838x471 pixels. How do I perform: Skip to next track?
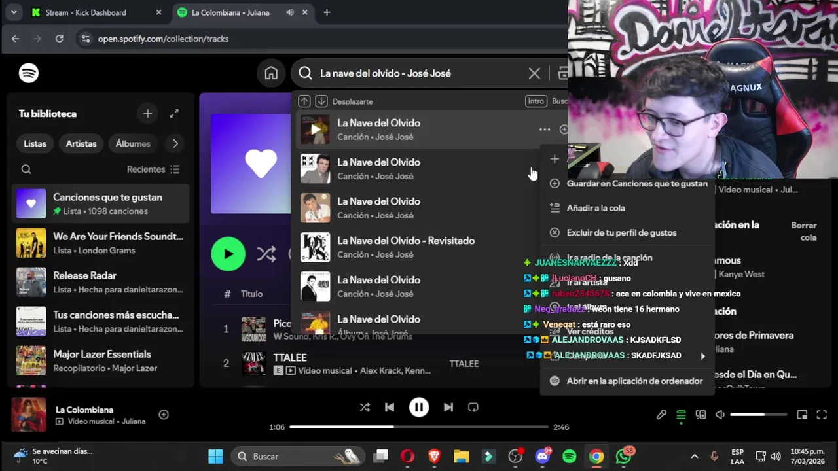(x=448, y=407)
